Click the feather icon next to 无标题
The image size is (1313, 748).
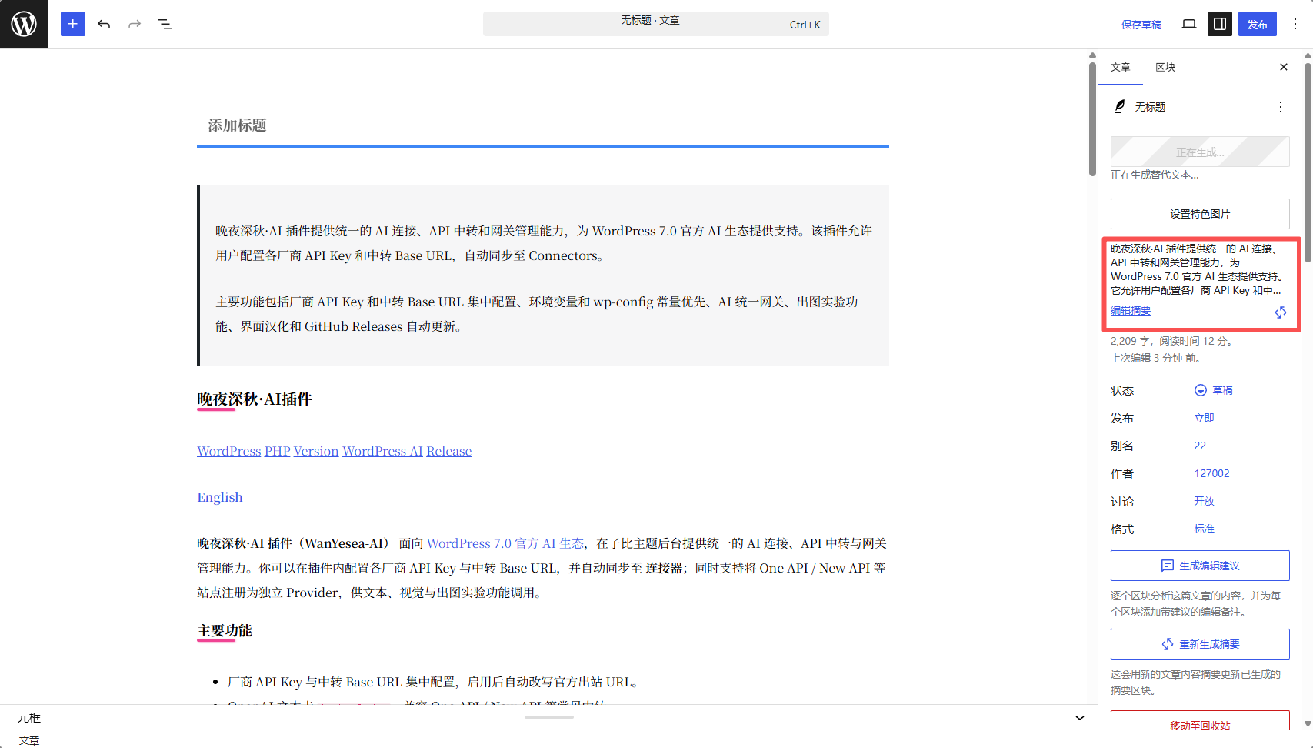point(1120,107)
